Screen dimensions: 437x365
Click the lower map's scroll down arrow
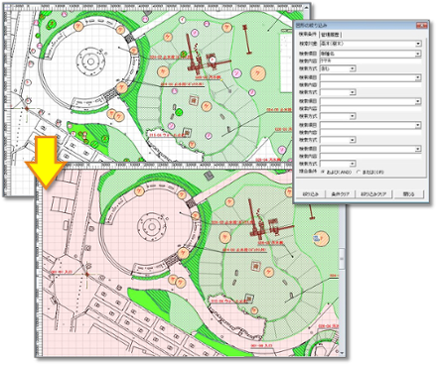[342, 353]
